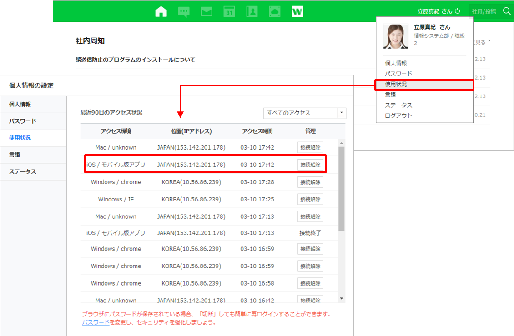The image size is (514, 336).
Task: Click the search magnifier icon
Action: (x=507, y=11)
